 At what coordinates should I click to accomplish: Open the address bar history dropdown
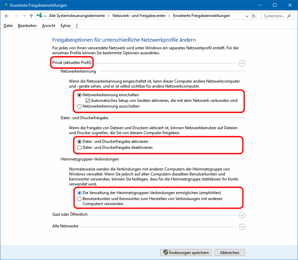point(247,16)
